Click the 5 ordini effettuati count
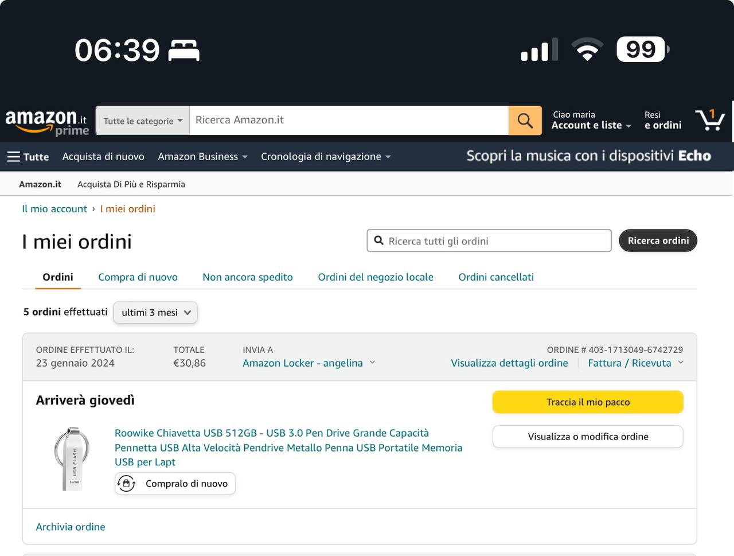 click(x=65, y=312)
